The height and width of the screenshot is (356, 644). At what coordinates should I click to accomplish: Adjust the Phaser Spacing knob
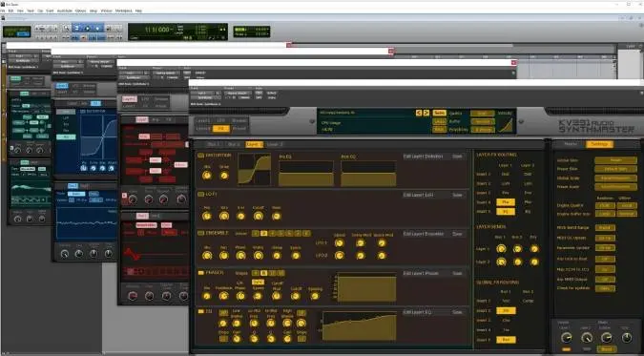(x=315, y=296)
